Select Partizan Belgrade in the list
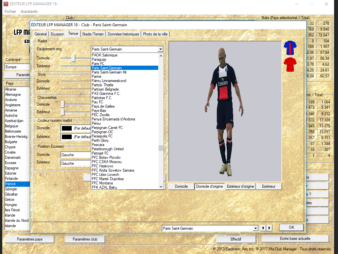Screen dimensions: 338x254 pyautogui.click(x=125, y=89)
